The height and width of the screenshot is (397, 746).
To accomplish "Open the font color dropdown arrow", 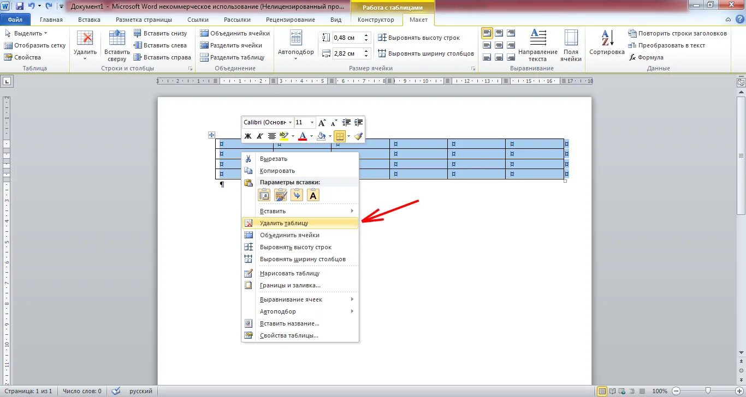I will (x=311, y=136).
